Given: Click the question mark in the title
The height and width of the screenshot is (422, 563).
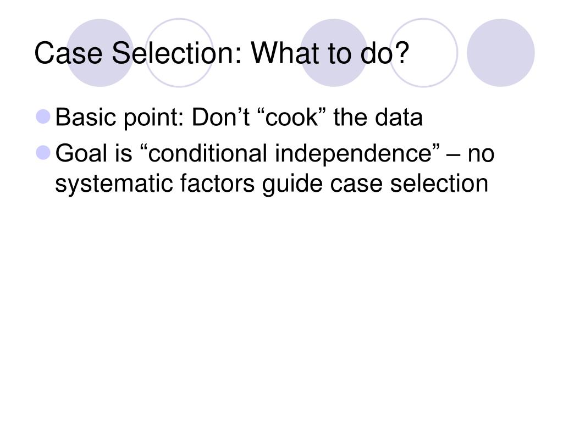Looking at the screenshot, I should 400,53.
